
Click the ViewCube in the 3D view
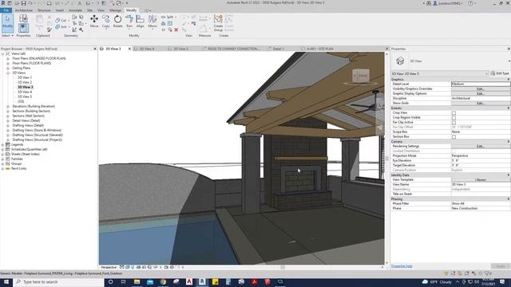pyautogui.click(x=360, y=76)
